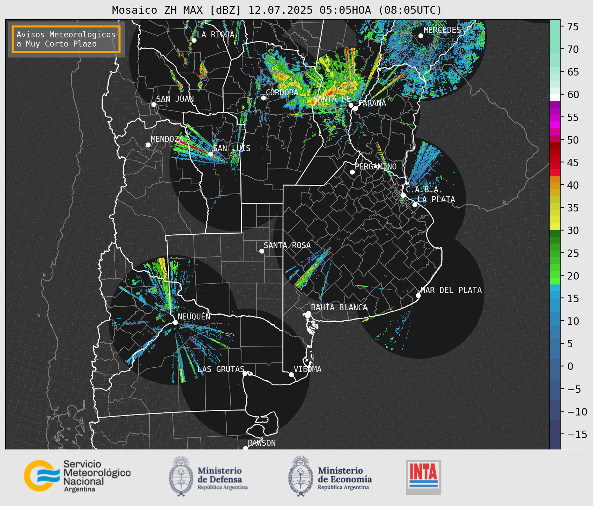593x506 pixels.
Task: Click the Pergamino city marker
Action: [352, 172]
